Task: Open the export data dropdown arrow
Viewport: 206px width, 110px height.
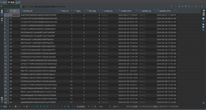Action: (89, 107)
